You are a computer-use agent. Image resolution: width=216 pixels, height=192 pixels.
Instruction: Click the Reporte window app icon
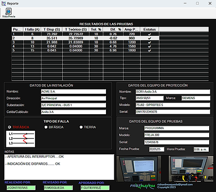[3, 3]
